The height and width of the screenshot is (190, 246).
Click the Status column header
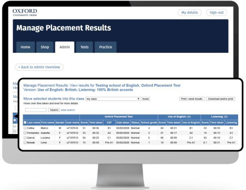[x=135, y=123]
